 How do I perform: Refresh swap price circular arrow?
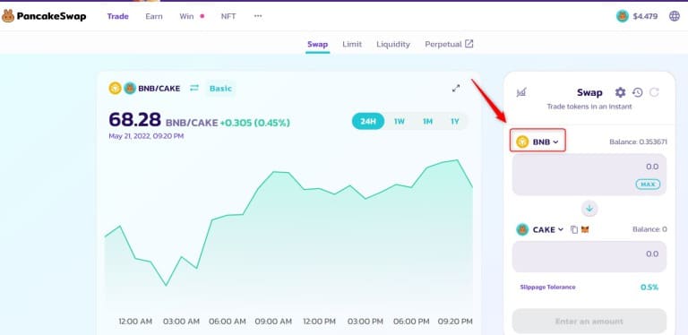[x=654, y=92]
